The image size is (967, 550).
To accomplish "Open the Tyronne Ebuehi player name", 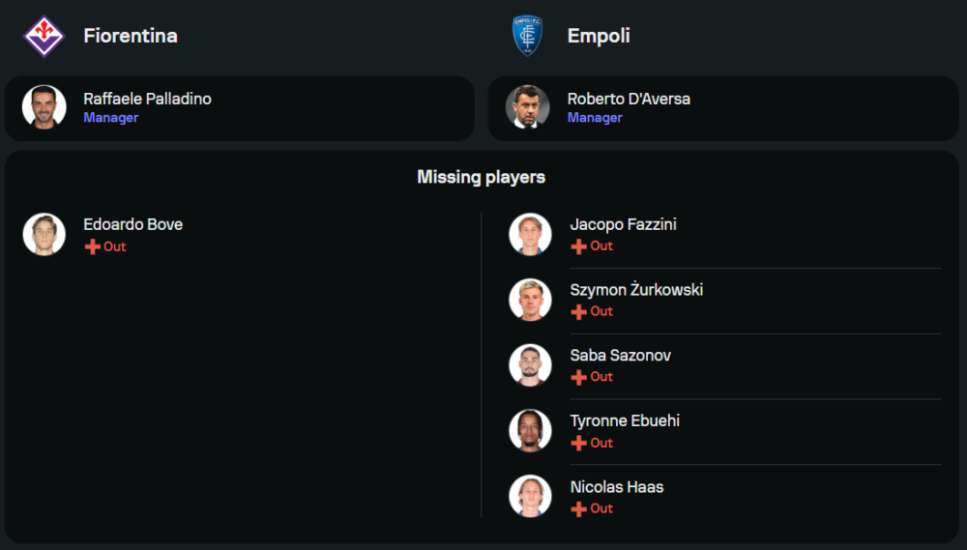I will point(625,421).
